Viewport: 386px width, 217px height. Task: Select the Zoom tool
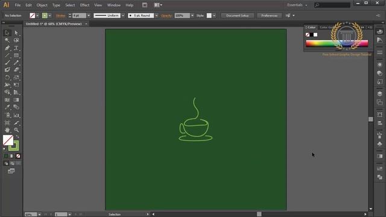(16, 130)
